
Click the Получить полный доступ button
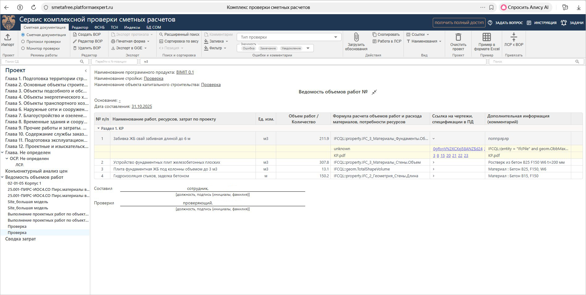pyautogui.click(x=459, y=23)
